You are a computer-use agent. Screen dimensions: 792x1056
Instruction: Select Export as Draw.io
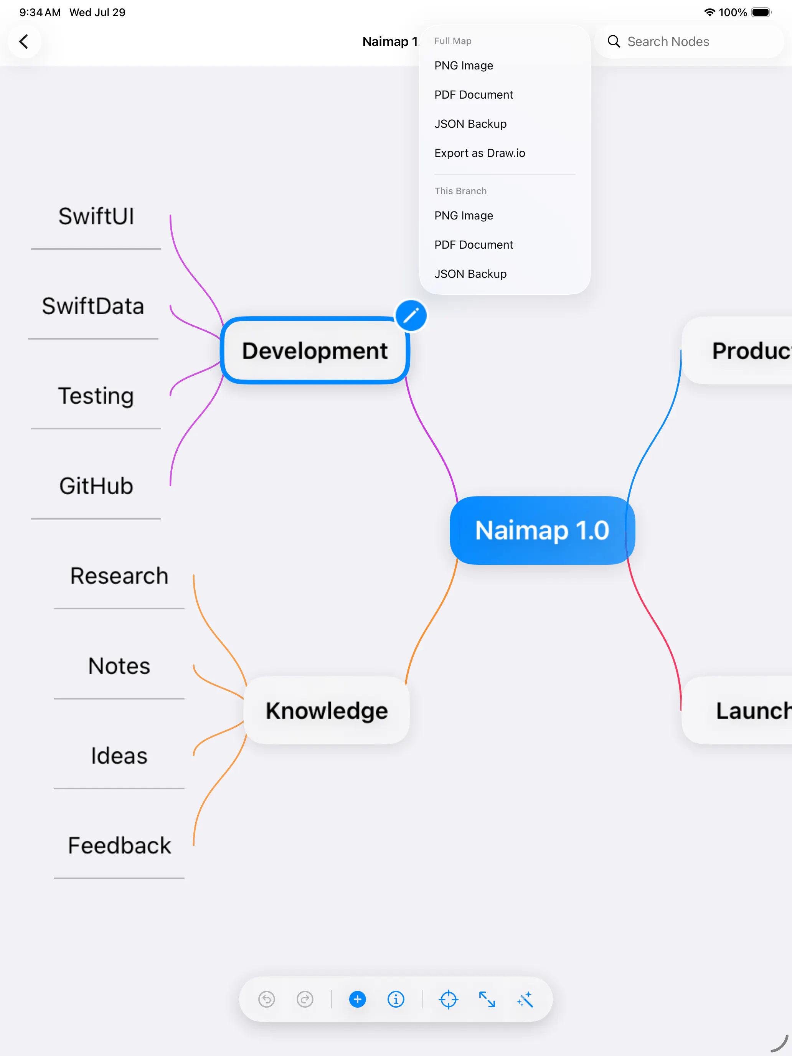[505, 153]
